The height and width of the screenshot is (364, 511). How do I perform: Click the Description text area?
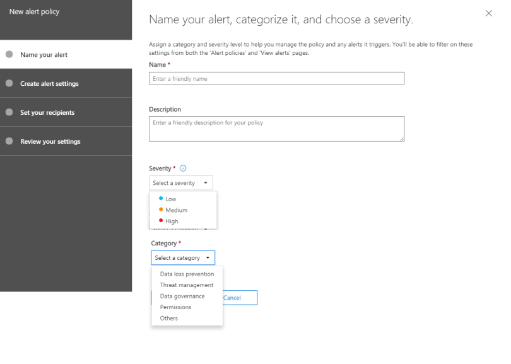(x=276, y=129)
